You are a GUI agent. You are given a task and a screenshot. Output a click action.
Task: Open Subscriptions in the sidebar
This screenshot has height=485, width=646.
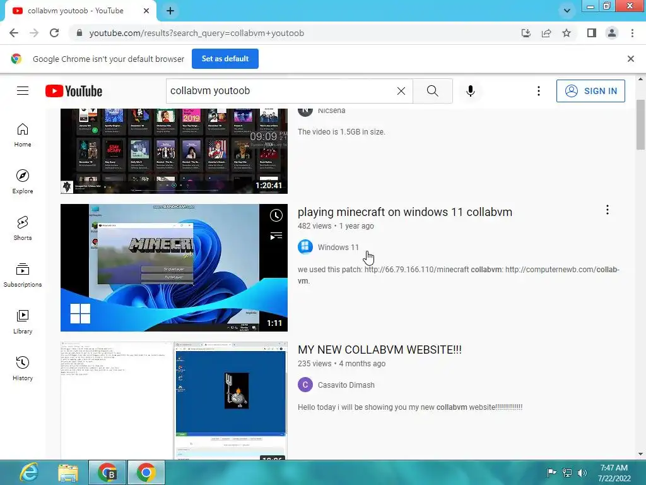pos(23,275)
